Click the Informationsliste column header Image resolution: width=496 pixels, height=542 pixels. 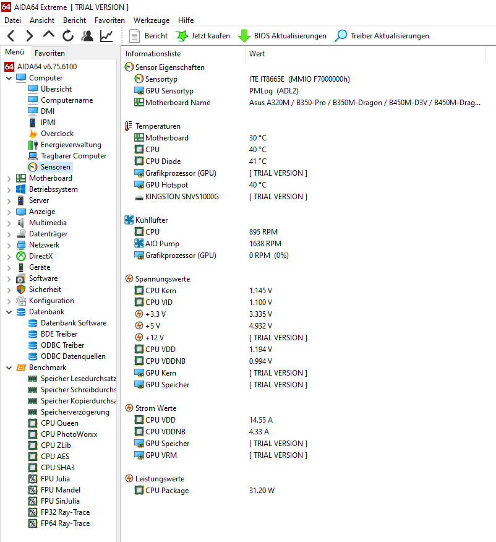point(153,54)
